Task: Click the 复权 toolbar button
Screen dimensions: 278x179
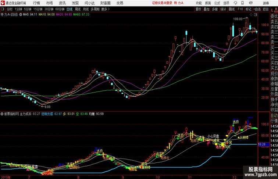Action: pyautogui.click(x=198, y=9)
